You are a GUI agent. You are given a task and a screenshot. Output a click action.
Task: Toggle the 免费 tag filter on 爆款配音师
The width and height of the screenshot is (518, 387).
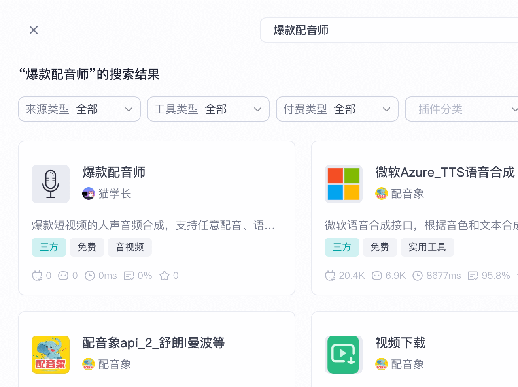click(87, 247)
